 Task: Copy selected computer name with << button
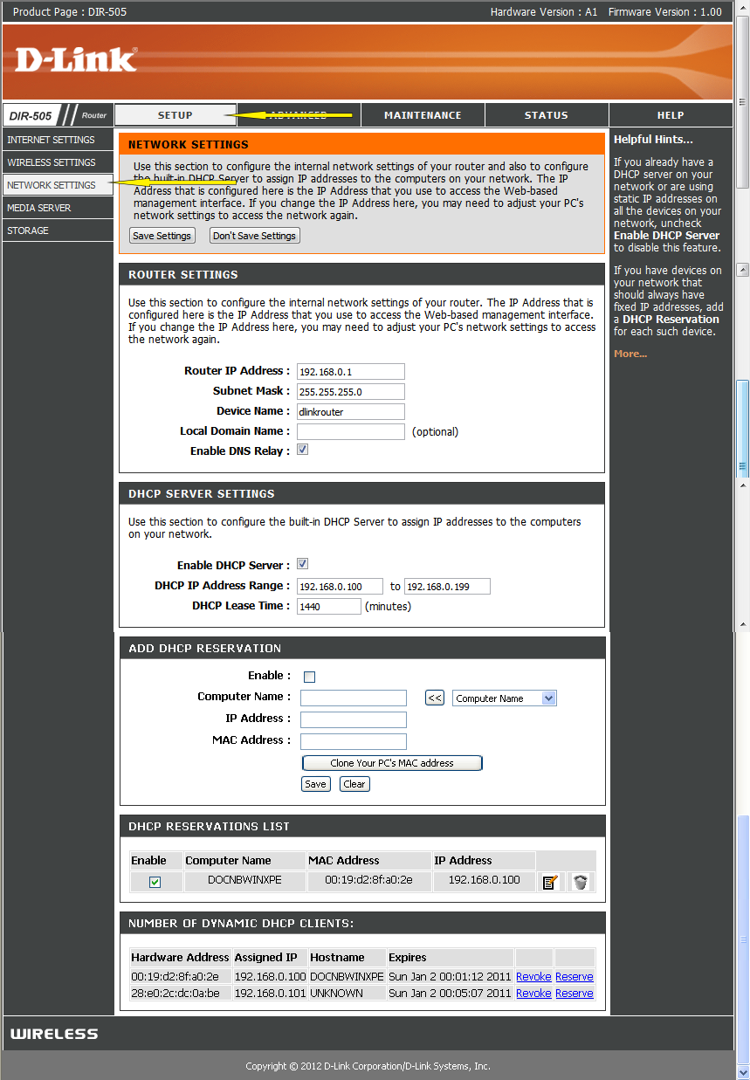[435, 698]
